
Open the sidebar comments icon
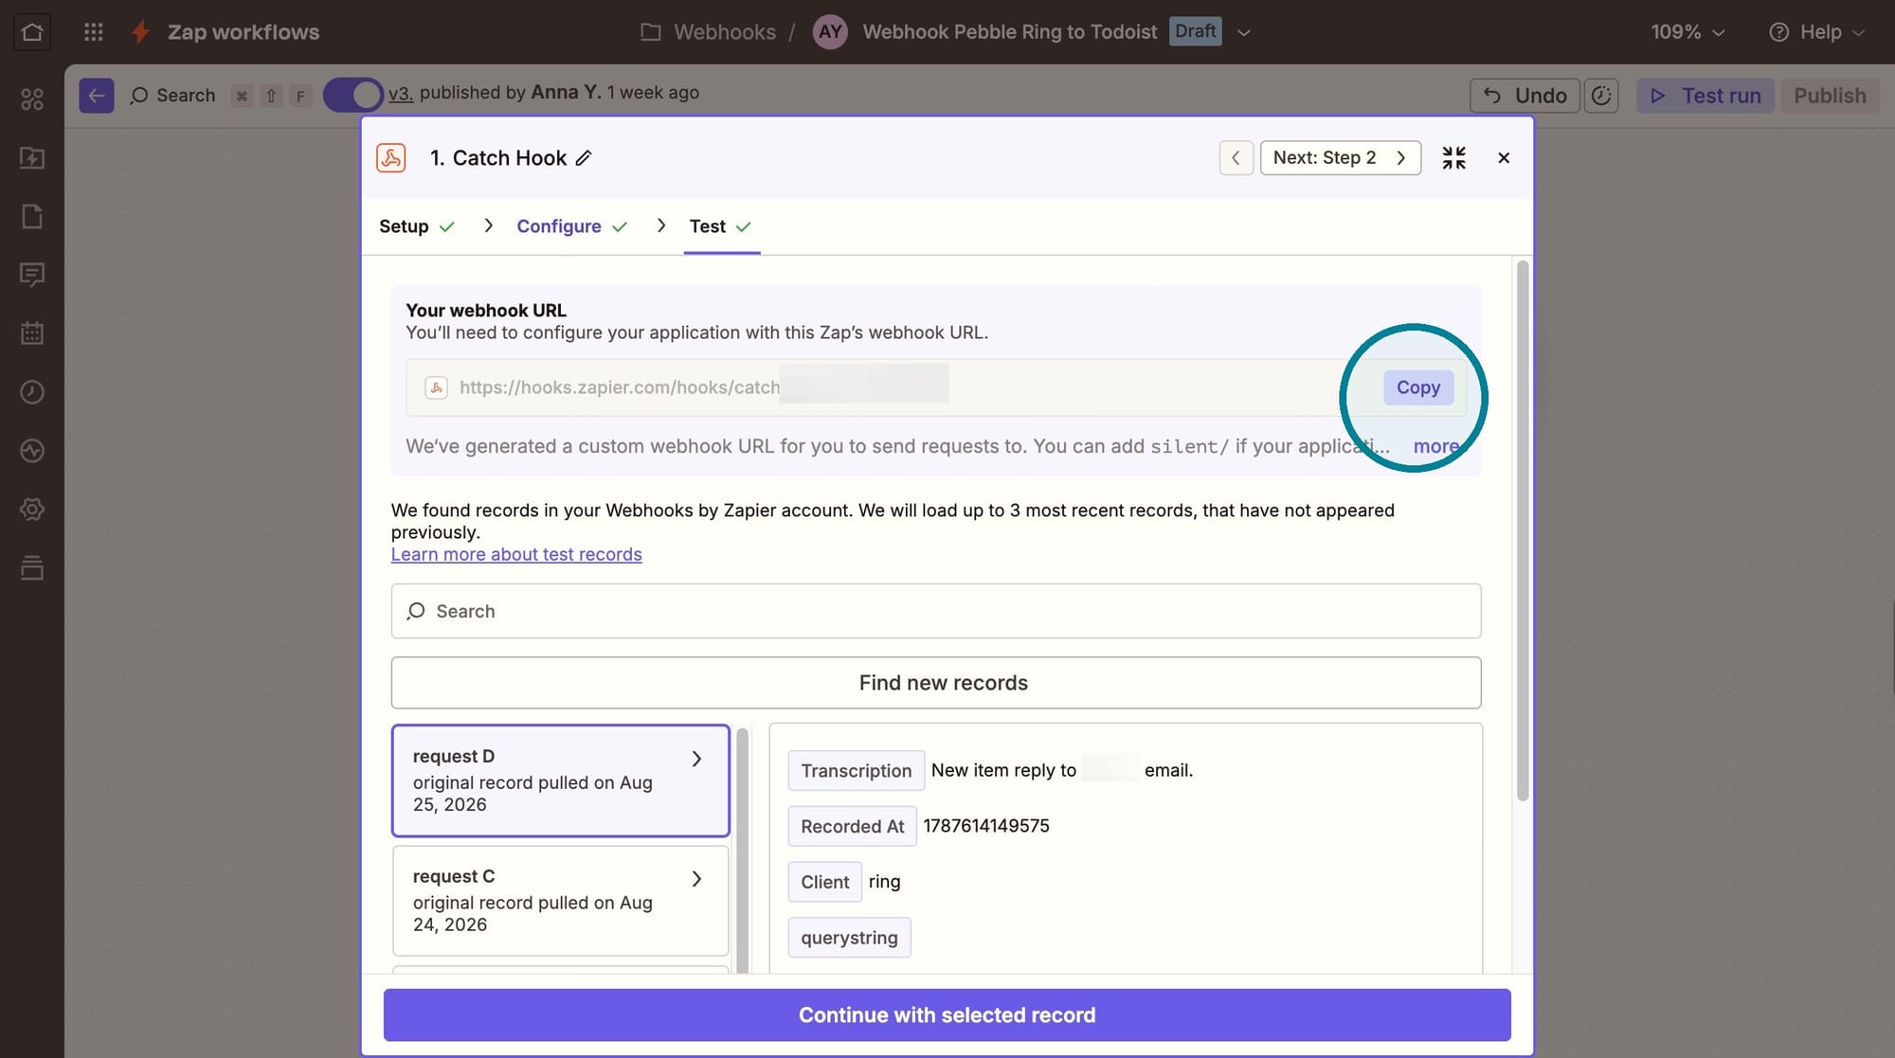click(x=32, y=276)
